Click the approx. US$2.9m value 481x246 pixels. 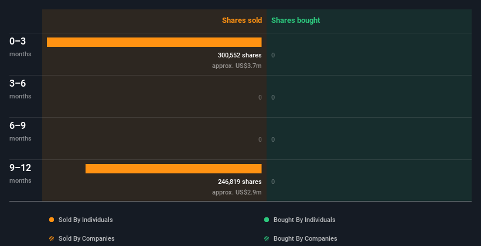[x=237, y=192]
